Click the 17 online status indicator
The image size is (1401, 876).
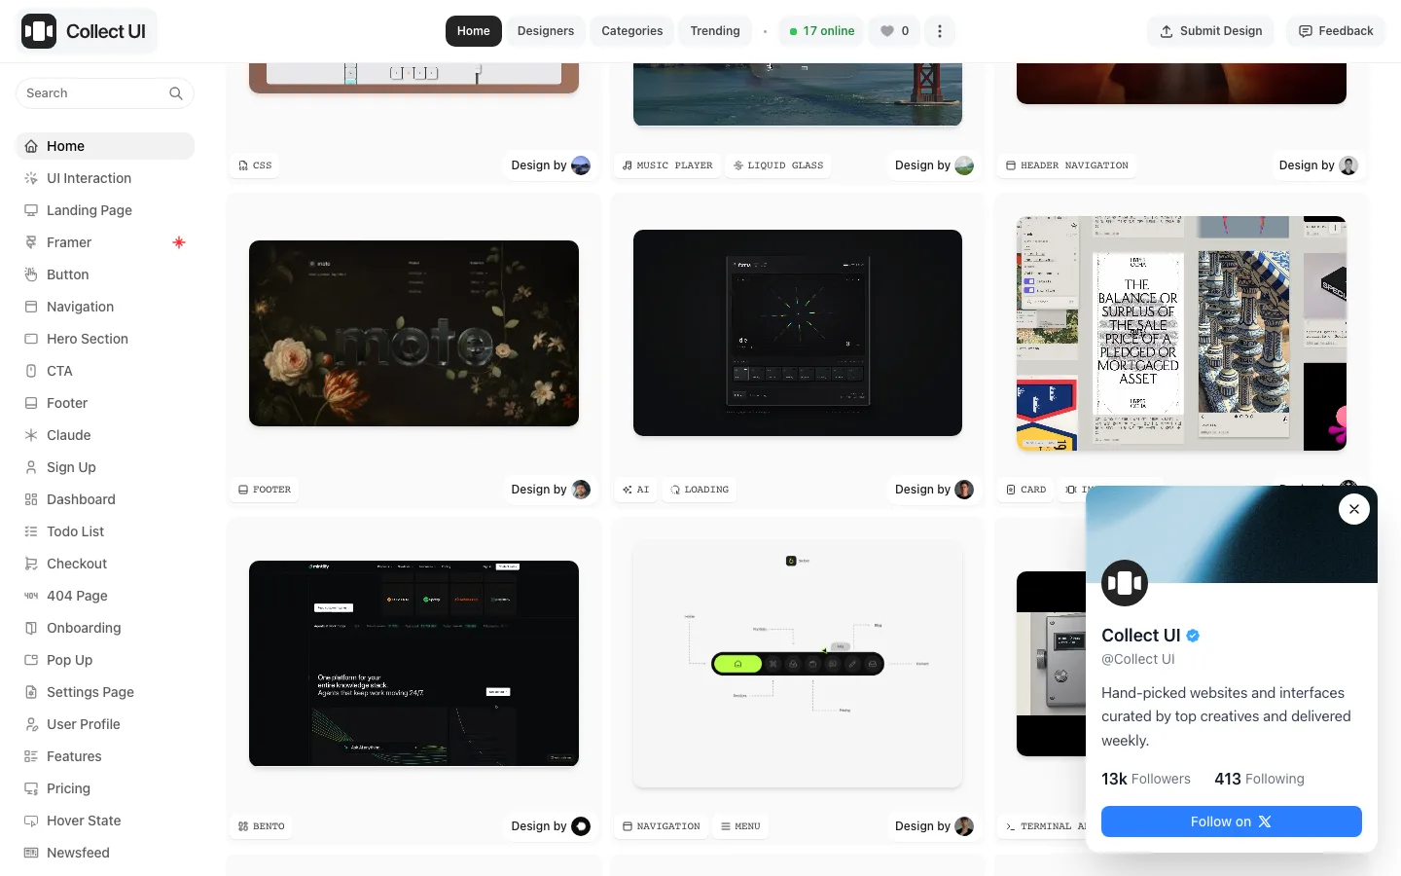pos(822,31)
